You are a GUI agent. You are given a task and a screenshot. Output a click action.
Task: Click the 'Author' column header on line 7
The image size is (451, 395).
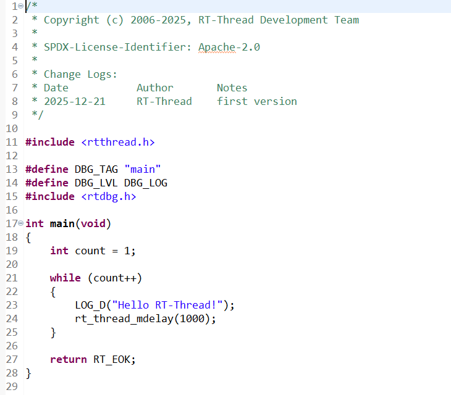pyautogui.click(x=155, y=88)
